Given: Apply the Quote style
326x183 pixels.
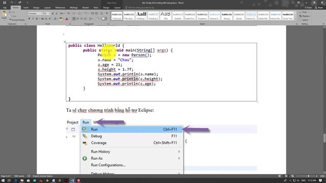Looking at the screenshot, I should point(239,16).
